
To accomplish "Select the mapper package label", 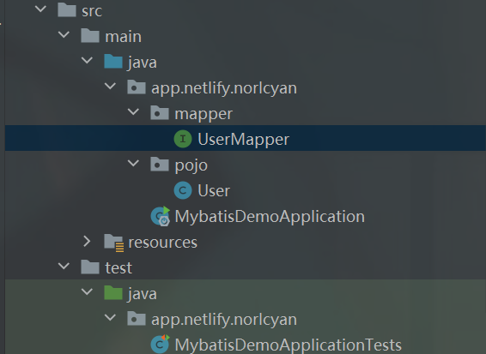I will coord(204,115).
